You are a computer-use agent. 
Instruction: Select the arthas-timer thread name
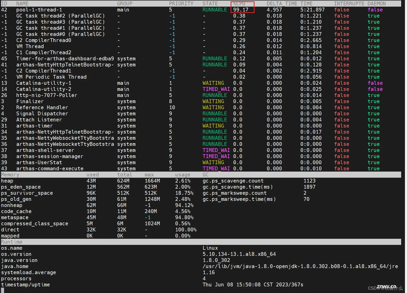[35, 126]
